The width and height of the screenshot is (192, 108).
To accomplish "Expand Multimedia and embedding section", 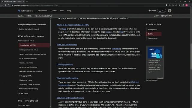I will (28, 89).
